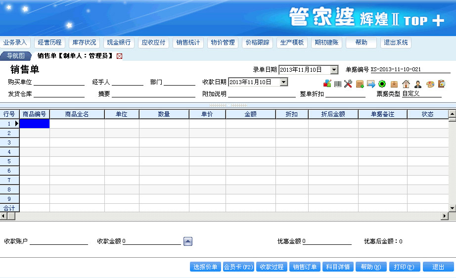Click the 会员卡 (F2) button
This screenshot has width=456, height=278.
click(238, 267)
